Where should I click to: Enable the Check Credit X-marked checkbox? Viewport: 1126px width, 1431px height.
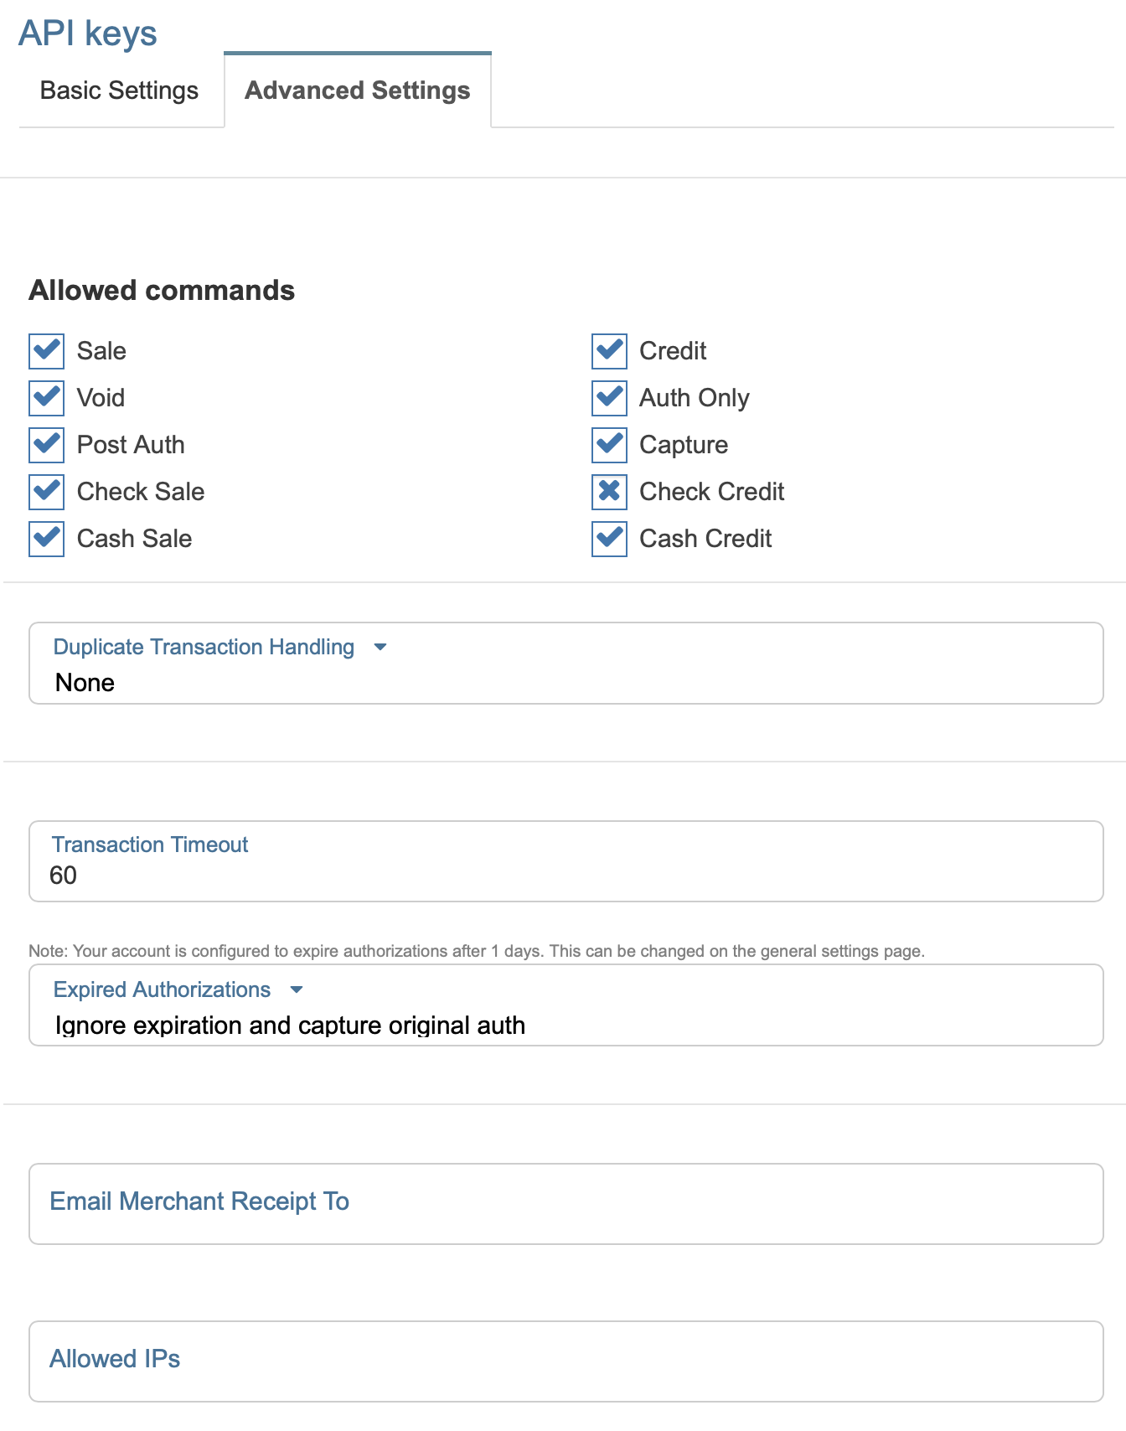tap(609, 492)
